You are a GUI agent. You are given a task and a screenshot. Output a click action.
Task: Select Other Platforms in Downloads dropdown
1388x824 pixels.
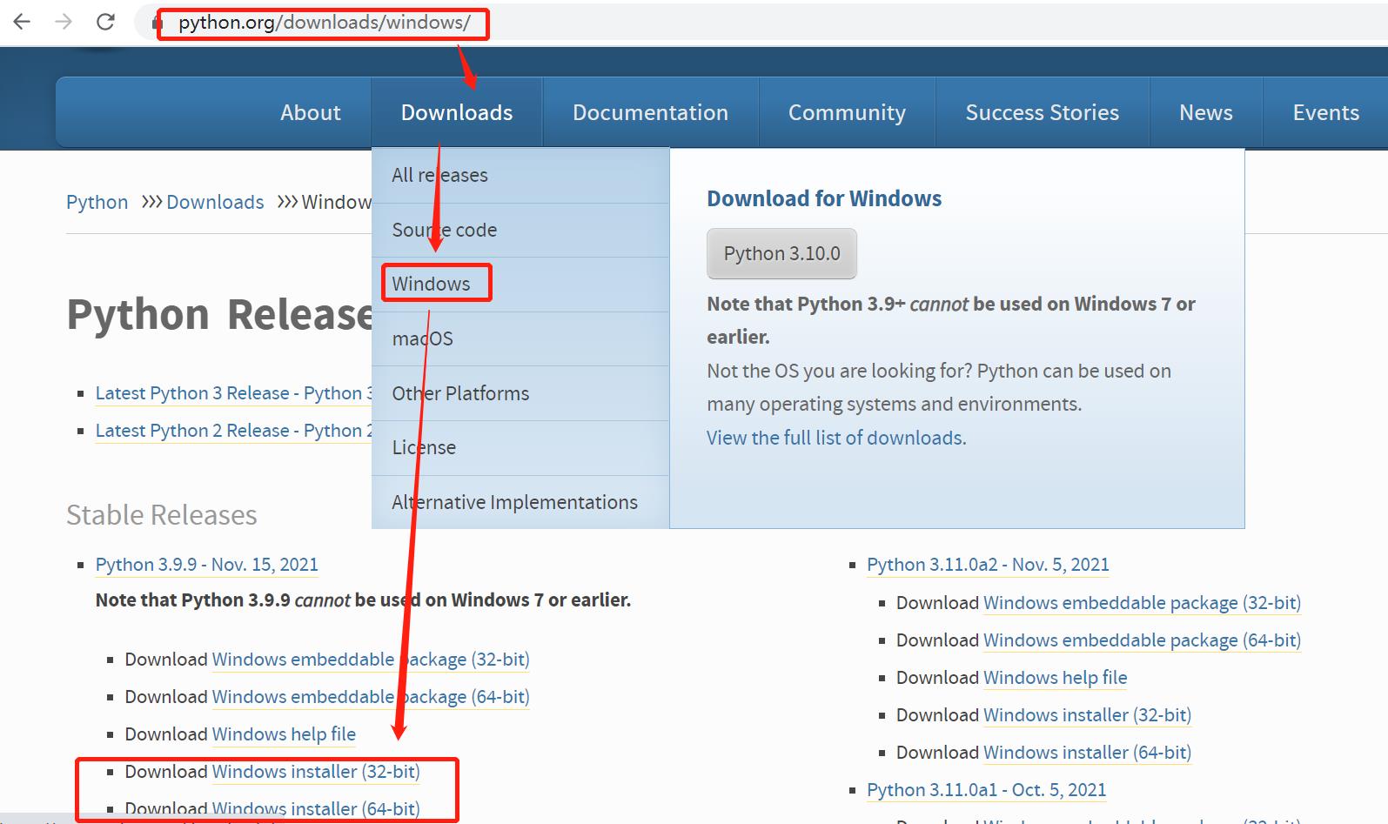pyautogui.click(x=520, y=393)
